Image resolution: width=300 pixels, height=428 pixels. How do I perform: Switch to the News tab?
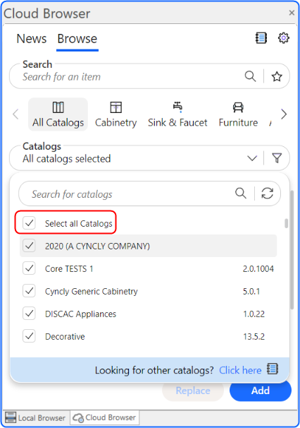(32, 39)
